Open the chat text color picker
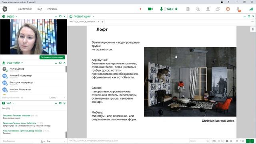This screenshot has height=144, width=256. pyautogui.click(x=42, y=141)
